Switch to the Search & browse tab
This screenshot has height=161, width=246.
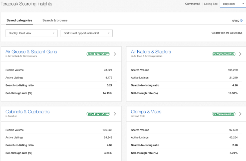(55, 20)
